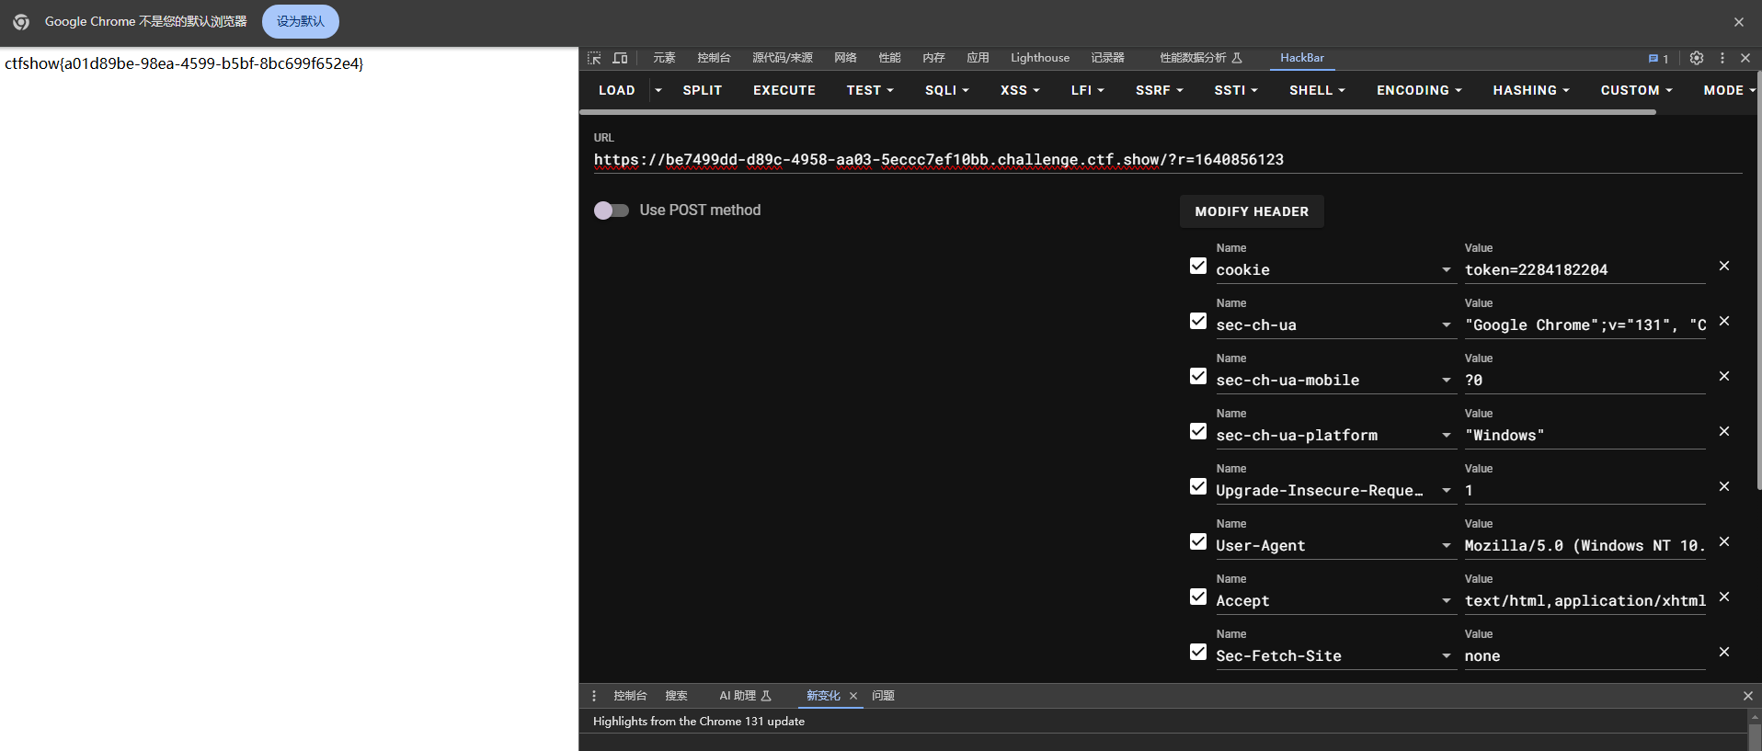Open the CUSTOM dropdown menu
The image size is (1762, 751).
click(x=1636, y=90)
